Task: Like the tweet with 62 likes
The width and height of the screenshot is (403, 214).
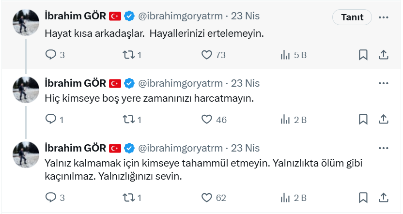Action: coord(207,197)
